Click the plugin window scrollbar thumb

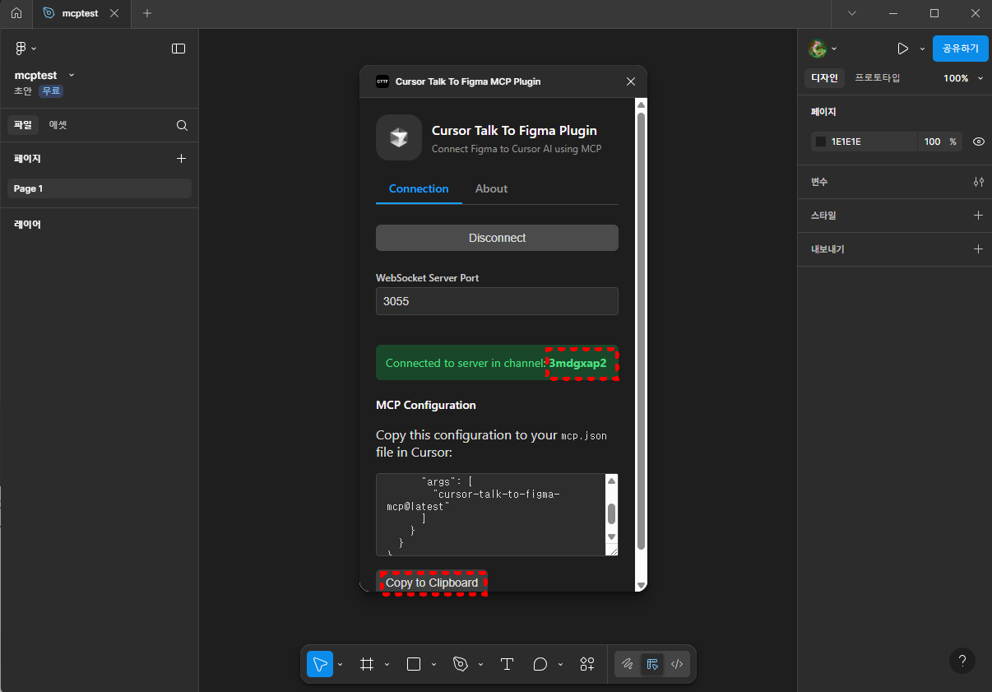coord(642,331)
